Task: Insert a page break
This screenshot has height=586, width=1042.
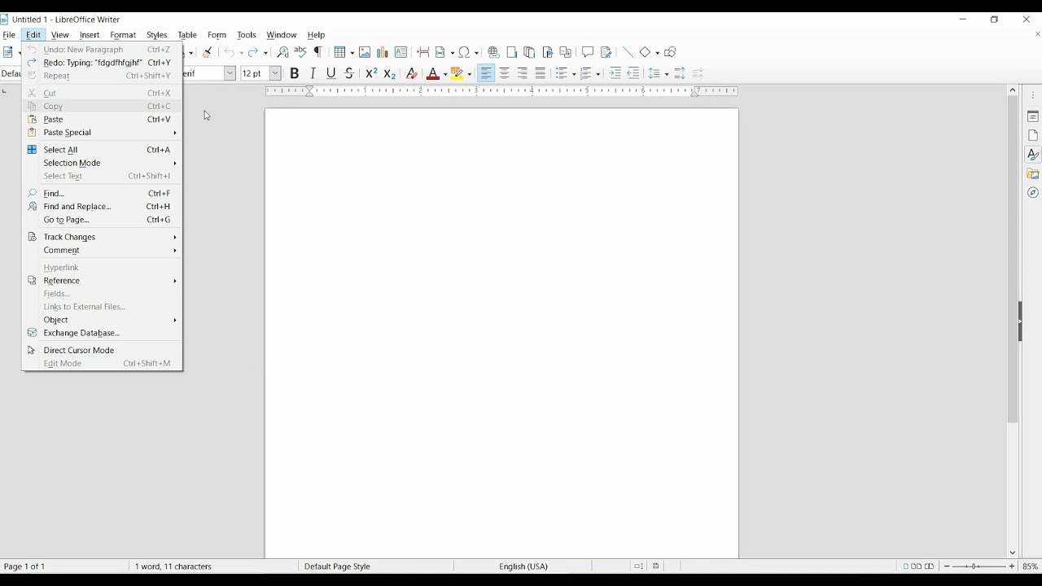Action: coord(422,52)
